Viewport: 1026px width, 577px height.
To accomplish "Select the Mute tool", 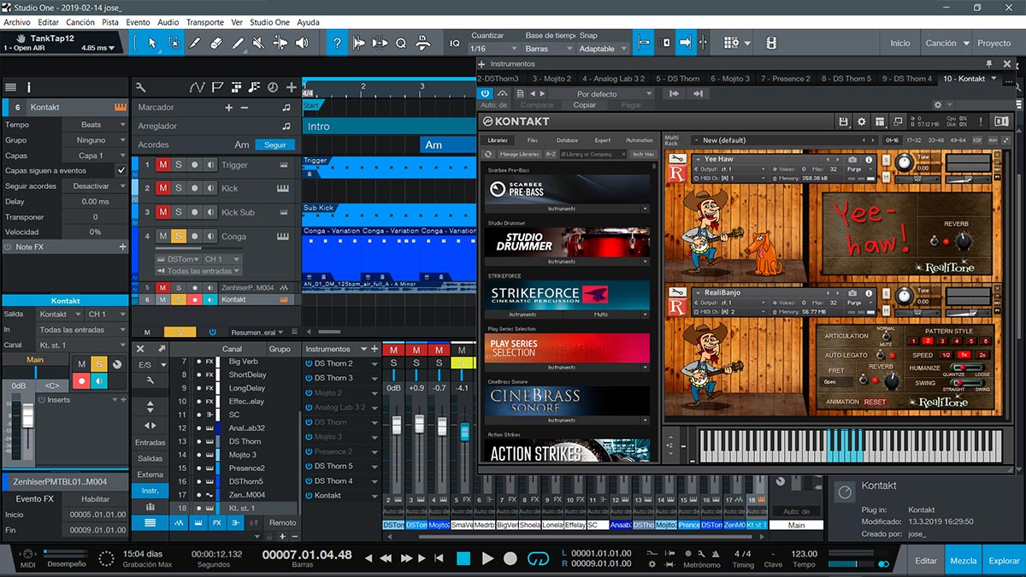I will [259, 43].
